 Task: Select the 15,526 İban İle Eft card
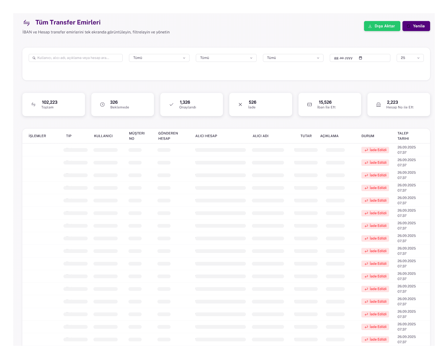tap(330, 104)
